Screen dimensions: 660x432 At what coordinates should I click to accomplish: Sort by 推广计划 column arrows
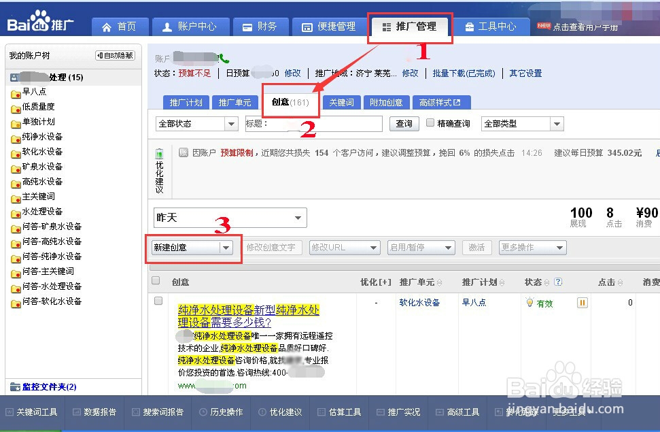point(502,282)
